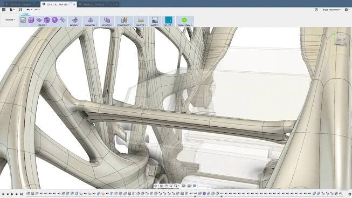Select the Face creation tool

pos(63,20)
